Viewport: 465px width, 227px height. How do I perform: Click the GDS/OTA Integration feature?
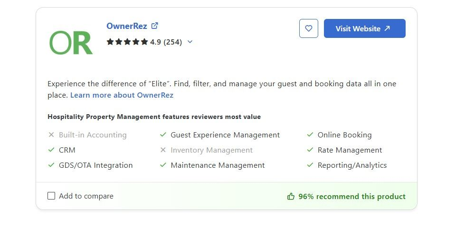coord(96,165)
